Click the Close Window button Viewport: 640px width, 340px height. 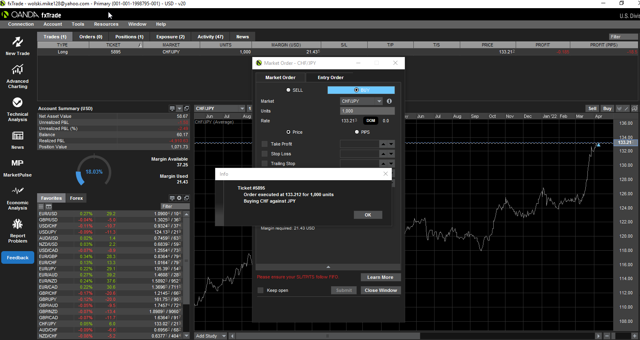click(381, 290)
